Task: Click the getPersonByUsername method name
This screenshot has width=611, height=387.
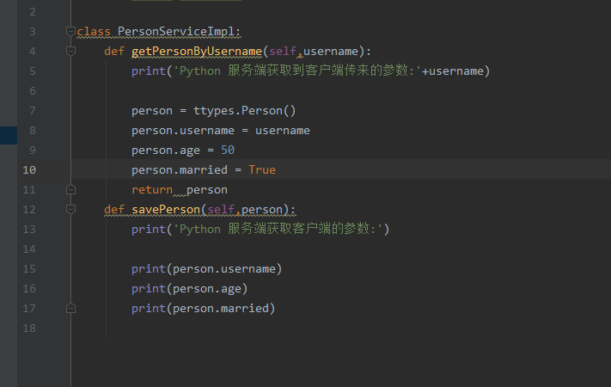Action: [197, 52]
